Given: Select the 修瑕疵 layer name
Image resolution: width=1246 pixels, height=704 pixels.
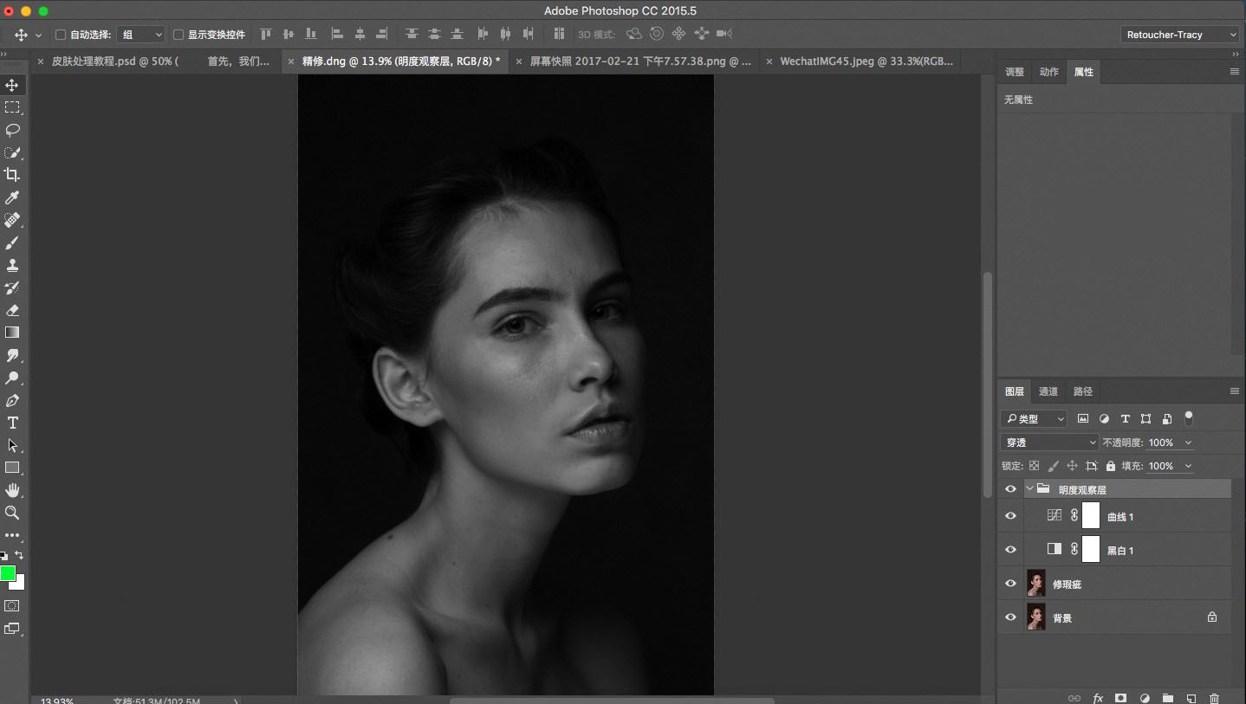Looking at the screenshot, I should [1067, 585].
